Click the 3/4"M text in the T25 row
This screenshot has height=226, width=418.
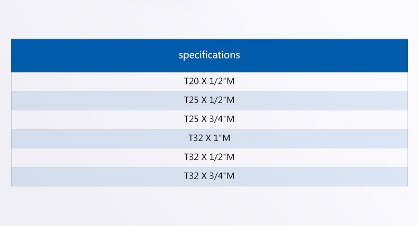point(222,119)
